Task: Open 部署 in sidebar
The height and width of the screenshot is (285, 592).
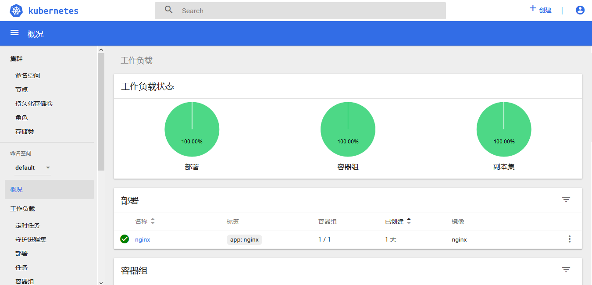Action: pyautogui.click(x=21, y=253)
